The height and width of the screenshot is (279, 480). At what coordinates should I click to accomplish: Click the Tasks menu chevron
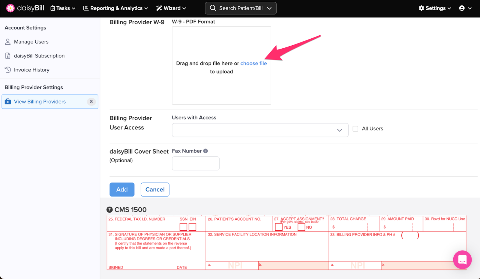(x=73, y=8)
